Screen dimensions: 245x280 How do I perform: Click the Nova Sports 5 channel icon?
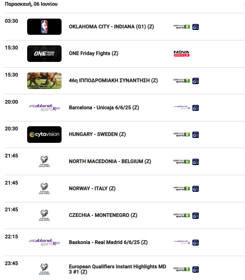[x=181, y=53]
